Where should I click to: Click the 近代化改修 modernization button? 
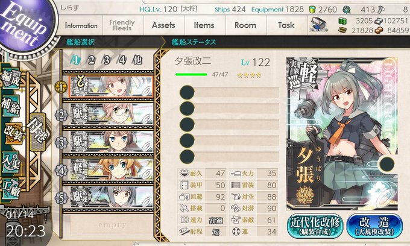pos(315,225)
